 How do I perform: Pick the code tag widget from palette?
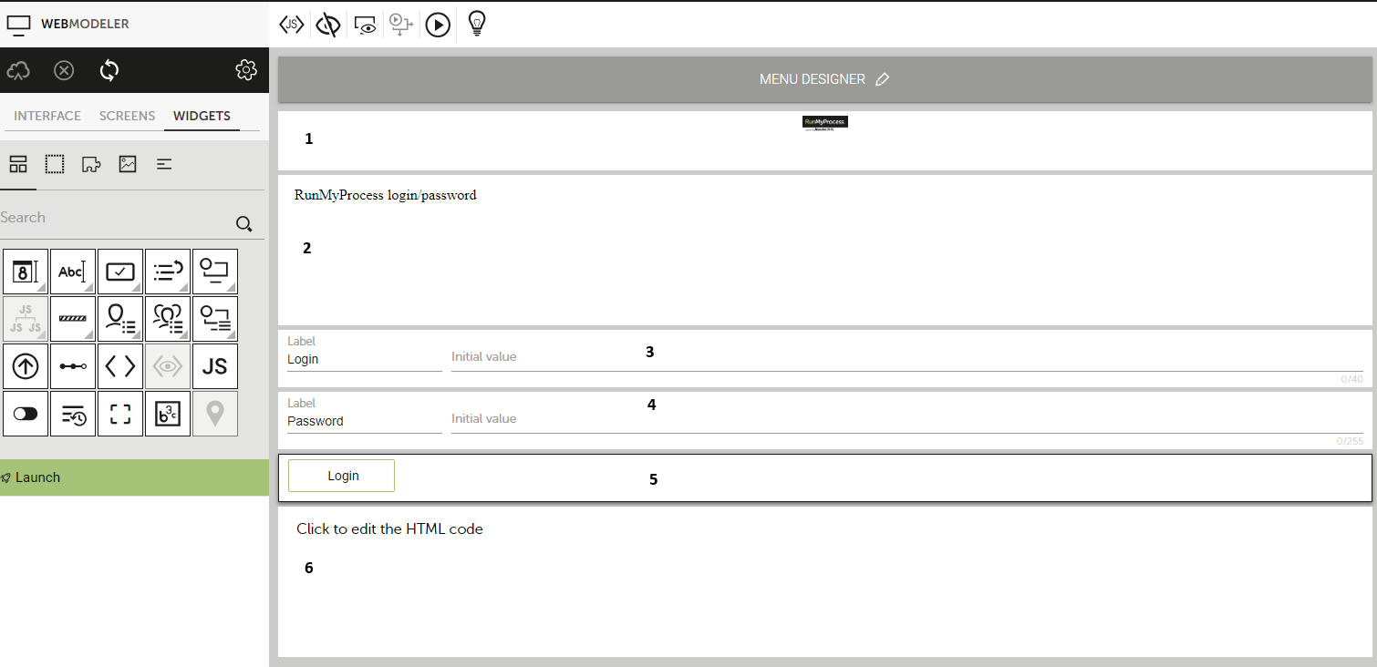[119, 365]
